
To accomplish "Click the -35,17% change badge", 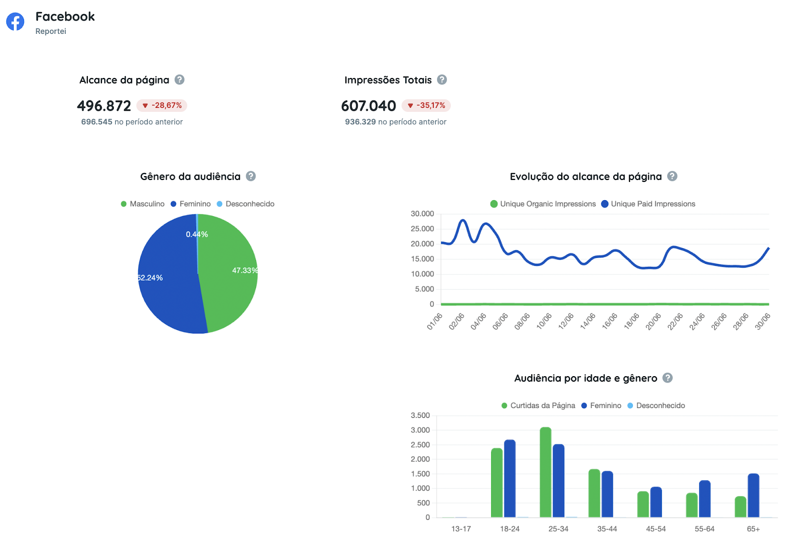I will pos(426,105).
